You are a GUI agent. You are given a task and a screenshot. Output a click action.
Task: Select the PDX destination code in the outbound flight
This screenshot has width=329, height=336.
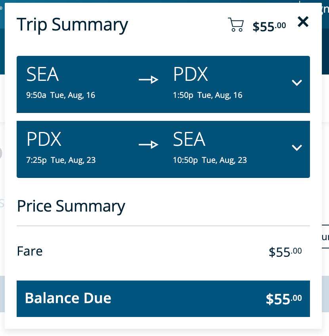190,74
